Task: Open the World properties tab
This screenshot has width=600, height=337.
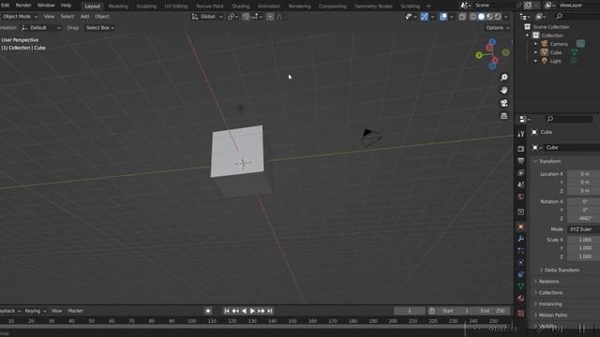Action: [521, 197]
